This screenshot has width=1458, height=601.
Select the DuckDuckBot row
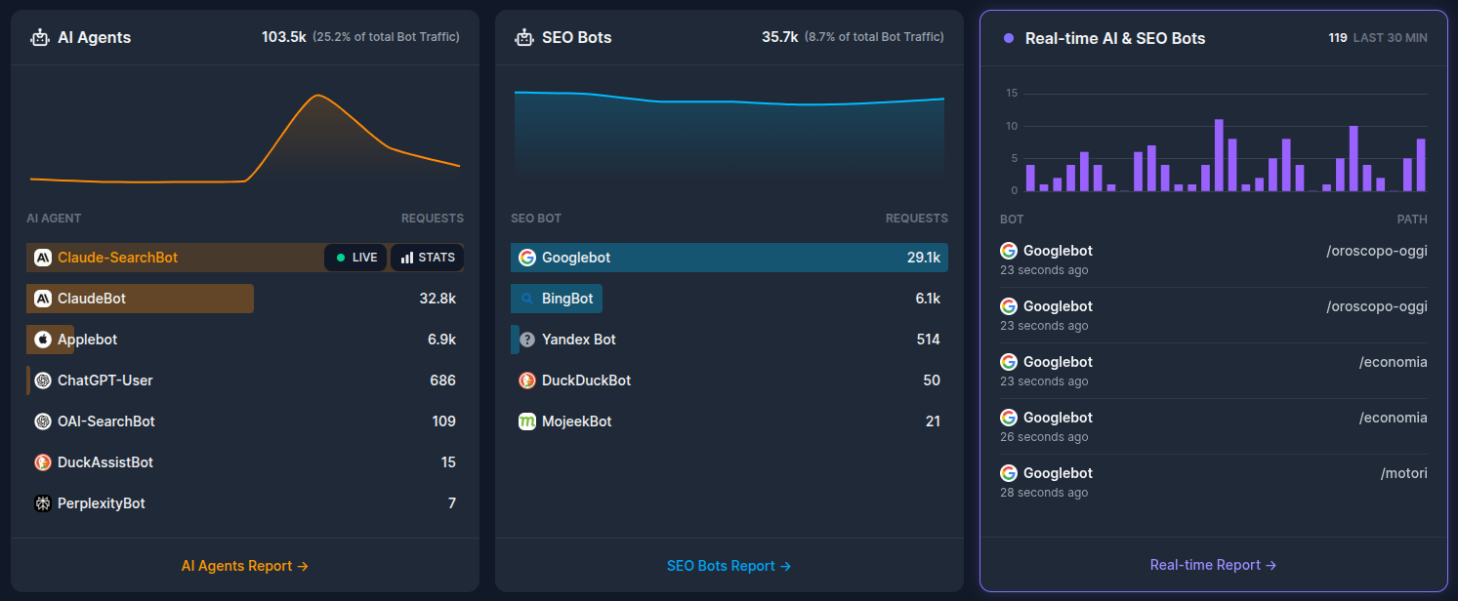[x=729, y=381]
